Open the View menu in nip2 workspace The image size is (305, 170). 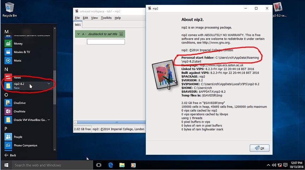pyautogui.click(x=94, y=18)
